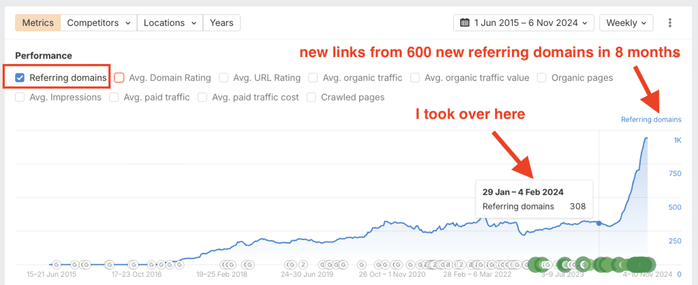Enable Avg. Domain Rating checkbox
The width and height of the screenshot is (698, 285).
[x=119, y=78]
